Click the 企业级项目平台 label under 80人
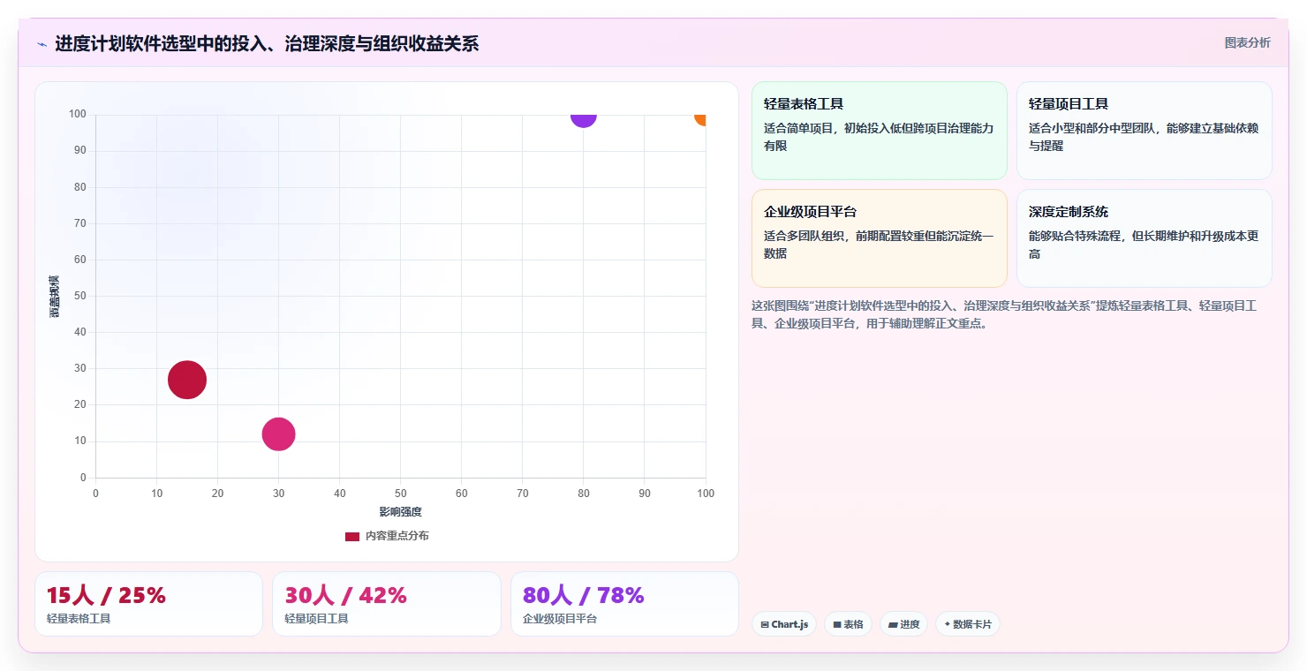Image resolution: width=1307 pixels, height=671 pixels. pyautogui.click(x=560, y=619)
